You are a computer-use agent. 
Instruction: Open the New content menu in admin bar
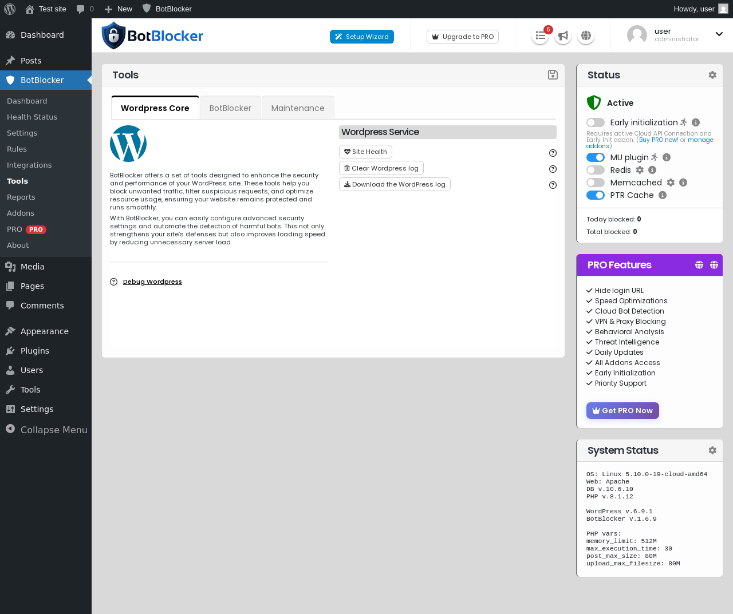(x=119, y=9)
